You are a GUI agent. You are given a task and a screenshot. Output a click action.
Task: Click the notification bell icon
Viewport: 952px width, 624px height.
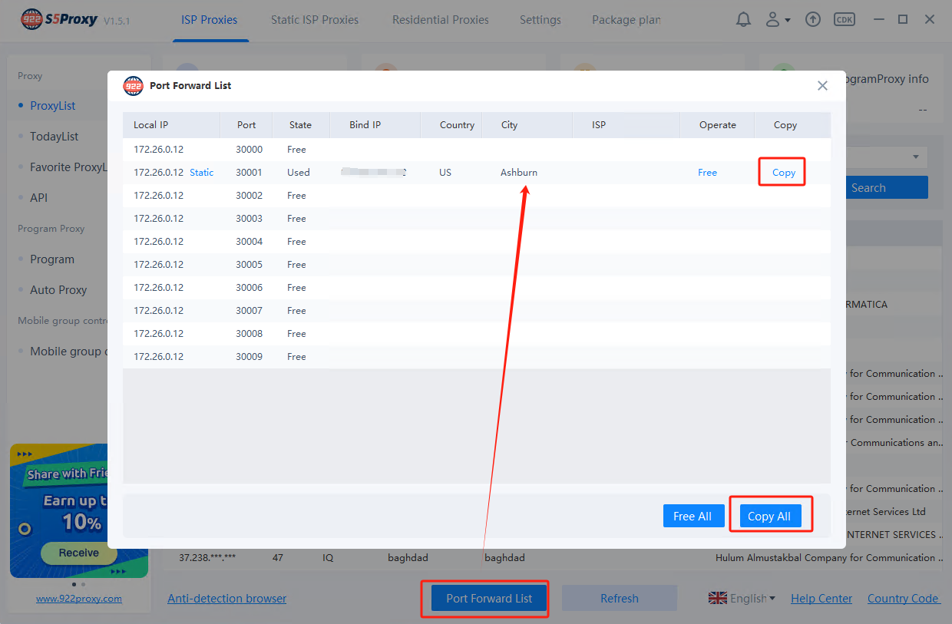(x=743, y=20)
